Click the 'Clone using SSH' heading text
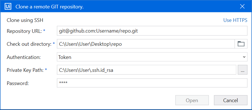 click(x=25, y=20)
